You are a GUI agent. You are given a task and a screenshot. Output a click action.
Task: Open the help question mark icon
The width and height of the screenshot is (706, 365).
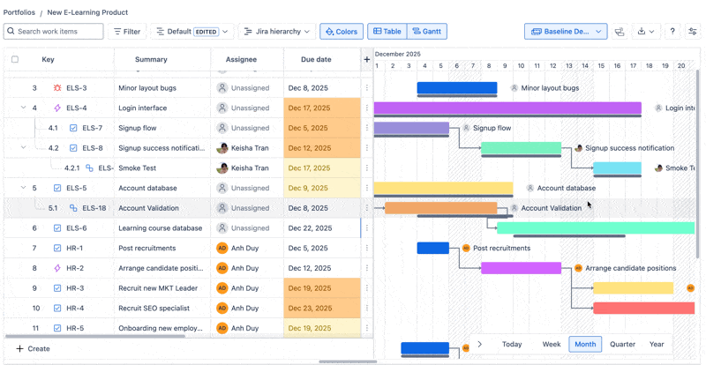[x=672, y=32]
